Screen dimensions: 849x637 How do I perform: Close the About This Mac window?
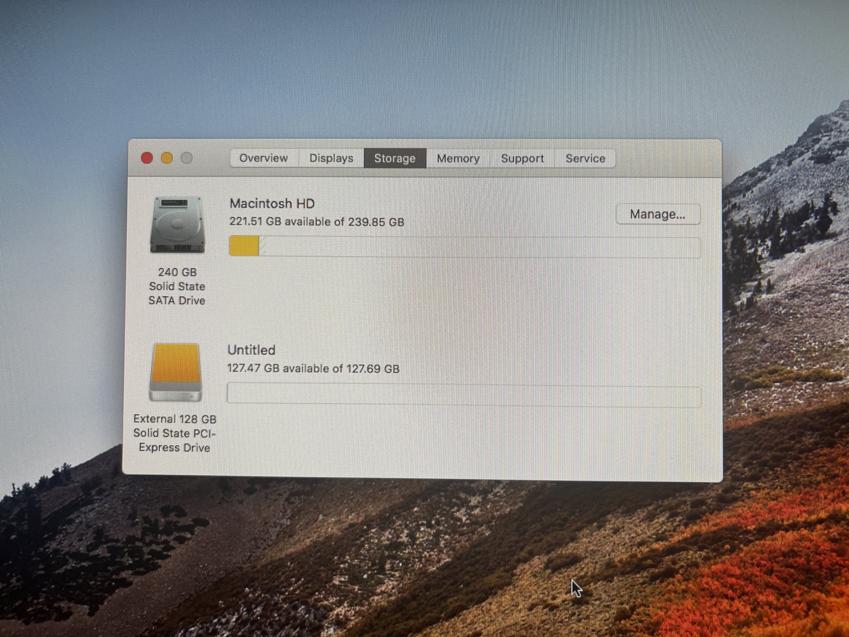point(147,158)
